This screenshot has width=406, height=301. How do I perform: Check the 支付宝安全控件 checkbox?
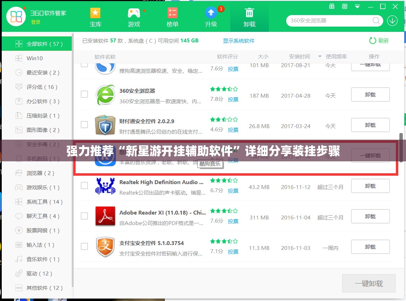84,246
